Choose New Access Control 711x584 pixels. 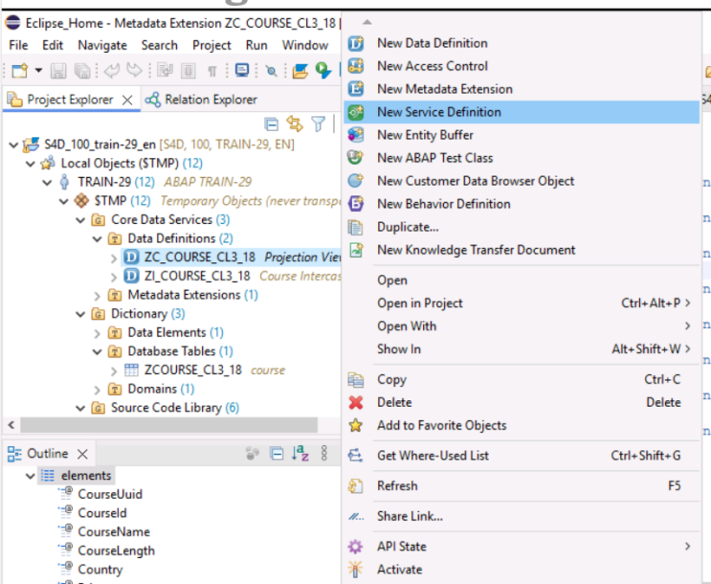[522, 66]
